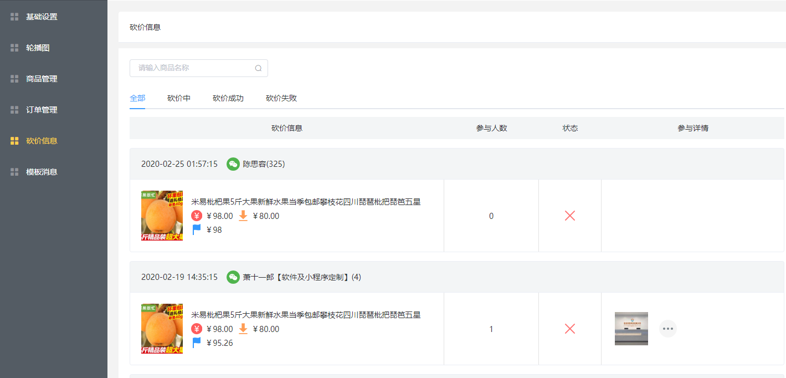Image resolution: width=786 pixels, height=378 pixels.
Task: Click blue flag icon next to ¥98
Action: click(197, 229)
